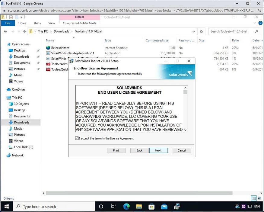Go back in File Explorer

click(5, 31)
